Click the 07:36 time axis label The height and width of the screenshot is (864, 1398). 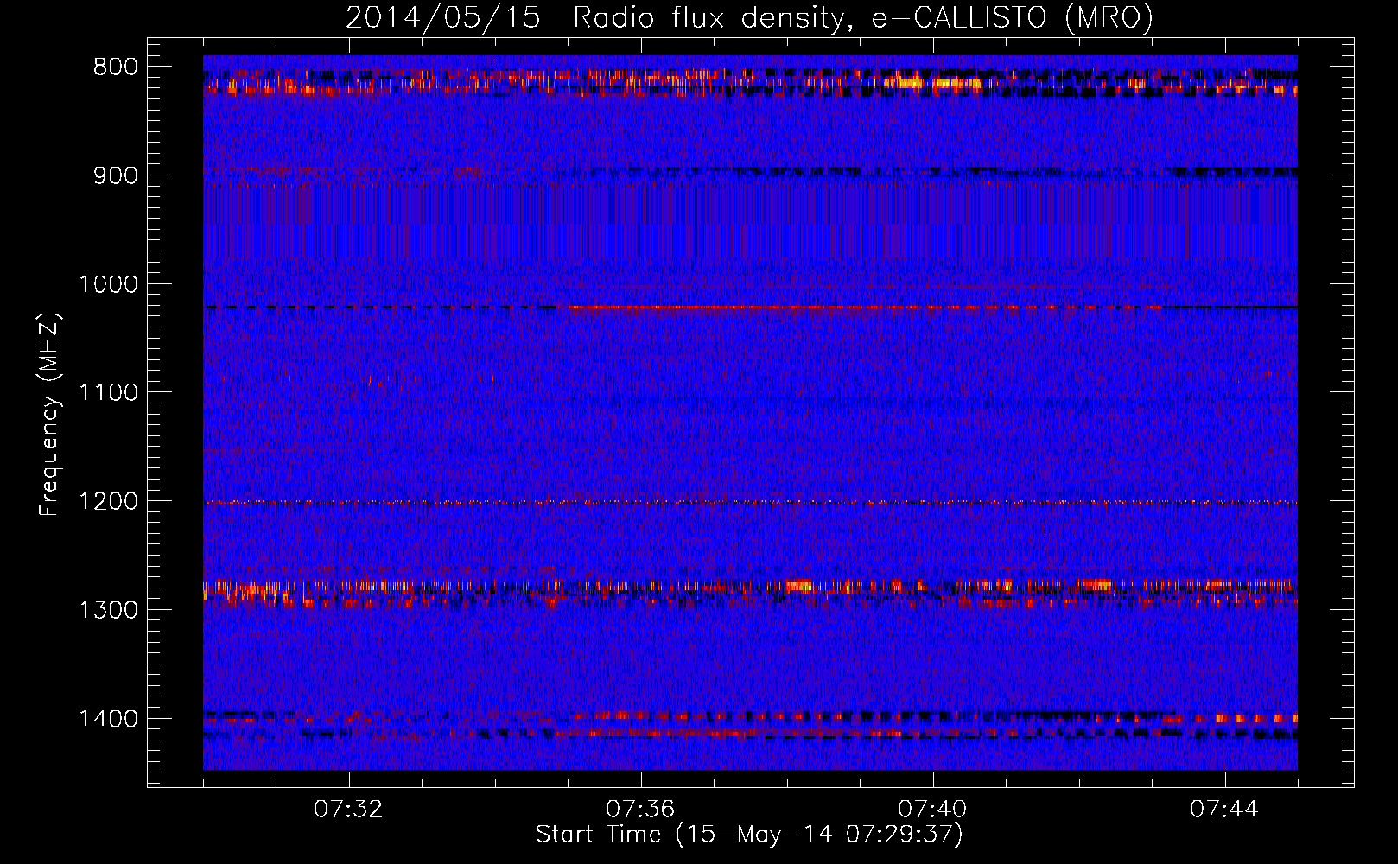tap(641, 810)
